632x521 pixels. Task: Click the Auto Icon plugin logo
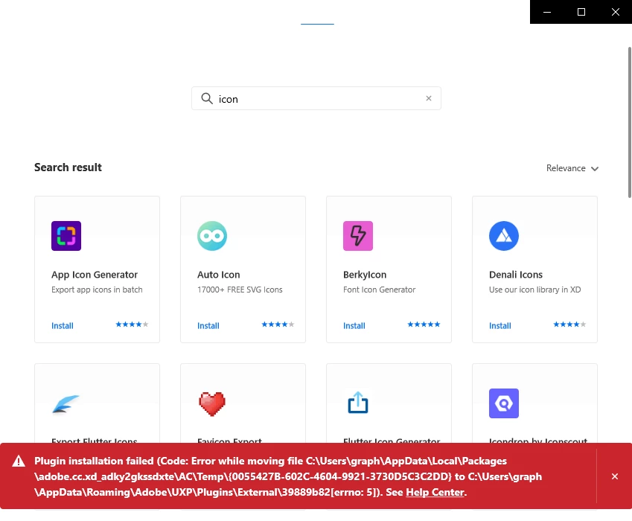212,236
